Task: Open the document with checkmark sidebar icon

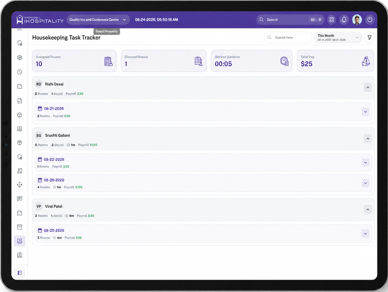Action: click(x=20, y=101)
